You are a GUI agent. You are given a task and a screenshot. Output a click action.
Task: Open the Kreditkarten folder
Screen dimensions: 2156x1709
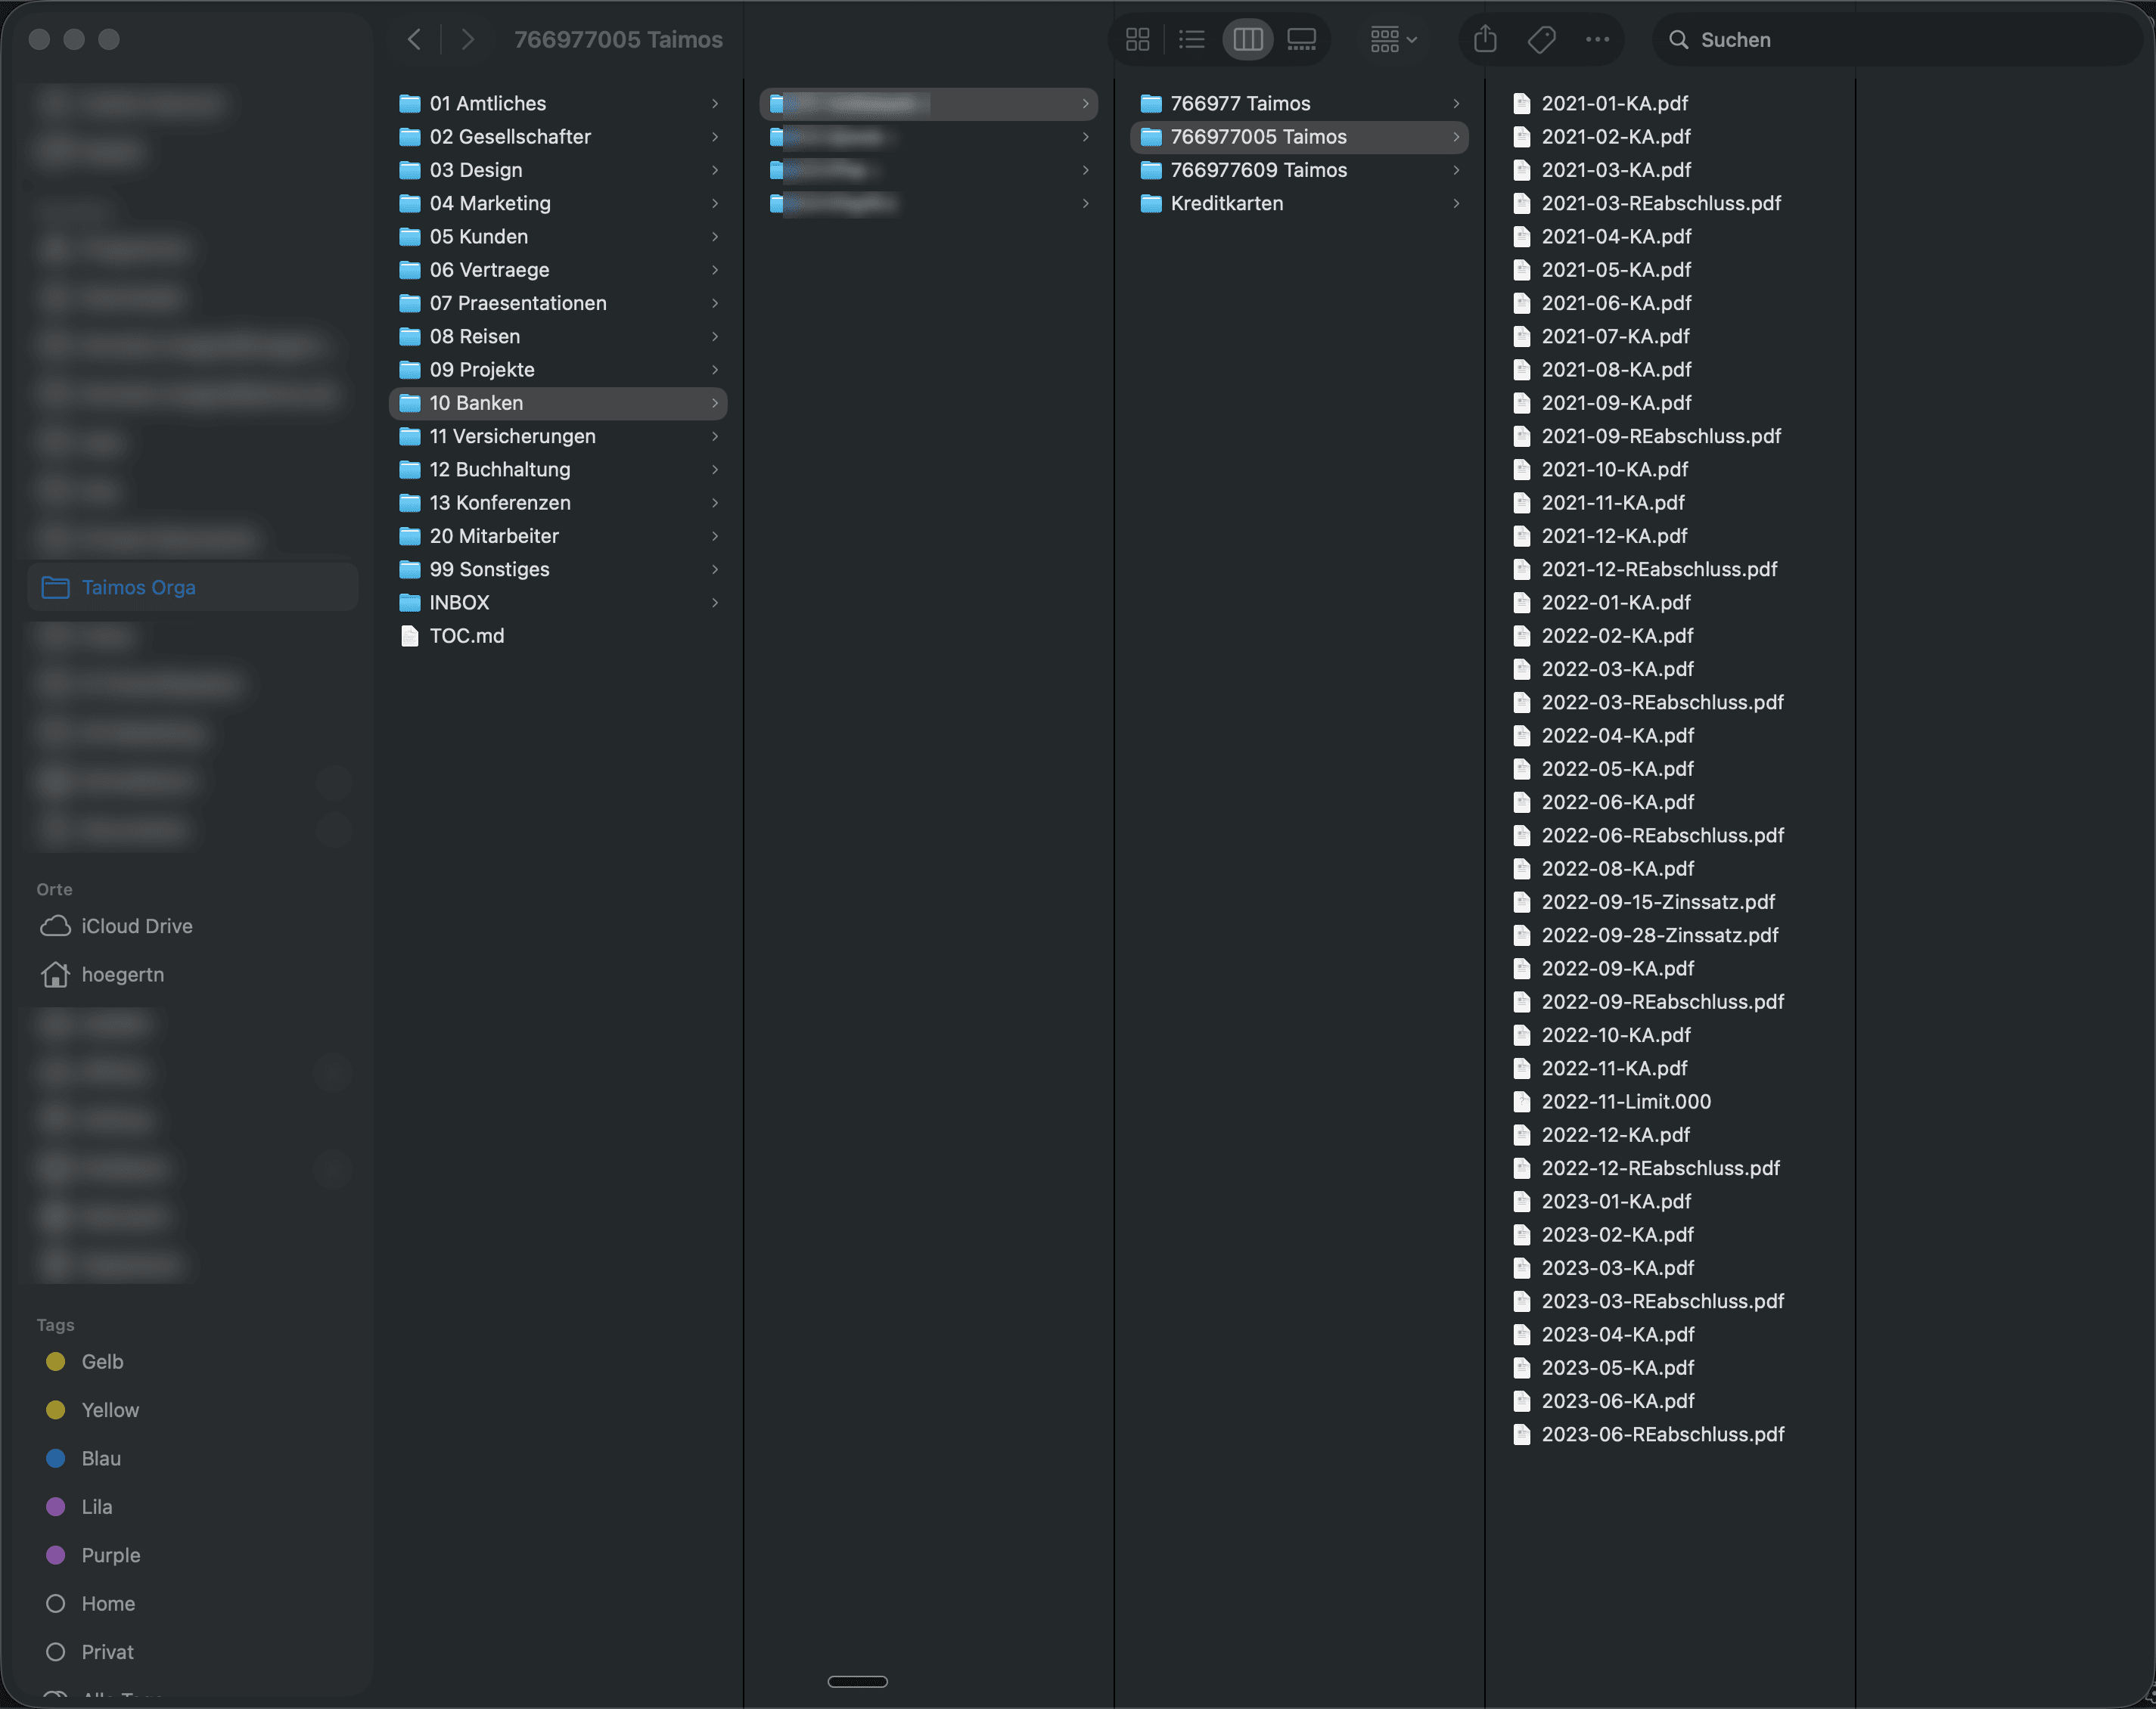tap(1299, 203)
